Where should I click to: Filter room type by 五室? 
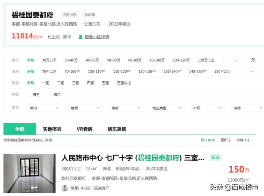pos(106,83)
